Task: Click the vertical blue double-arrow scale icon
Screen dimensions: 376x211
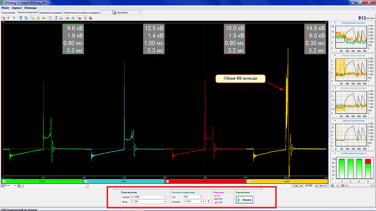Action: point(56,18)
